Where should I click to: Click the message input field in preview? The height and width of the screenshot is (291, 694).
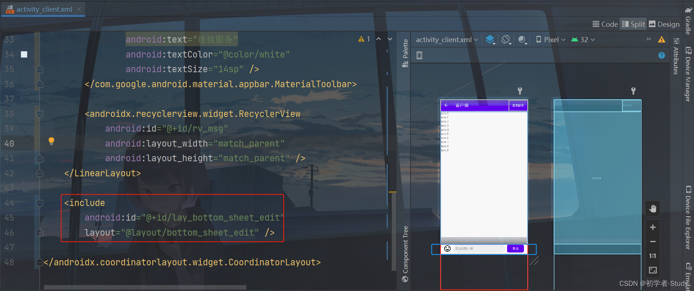(x=479, y=248)
